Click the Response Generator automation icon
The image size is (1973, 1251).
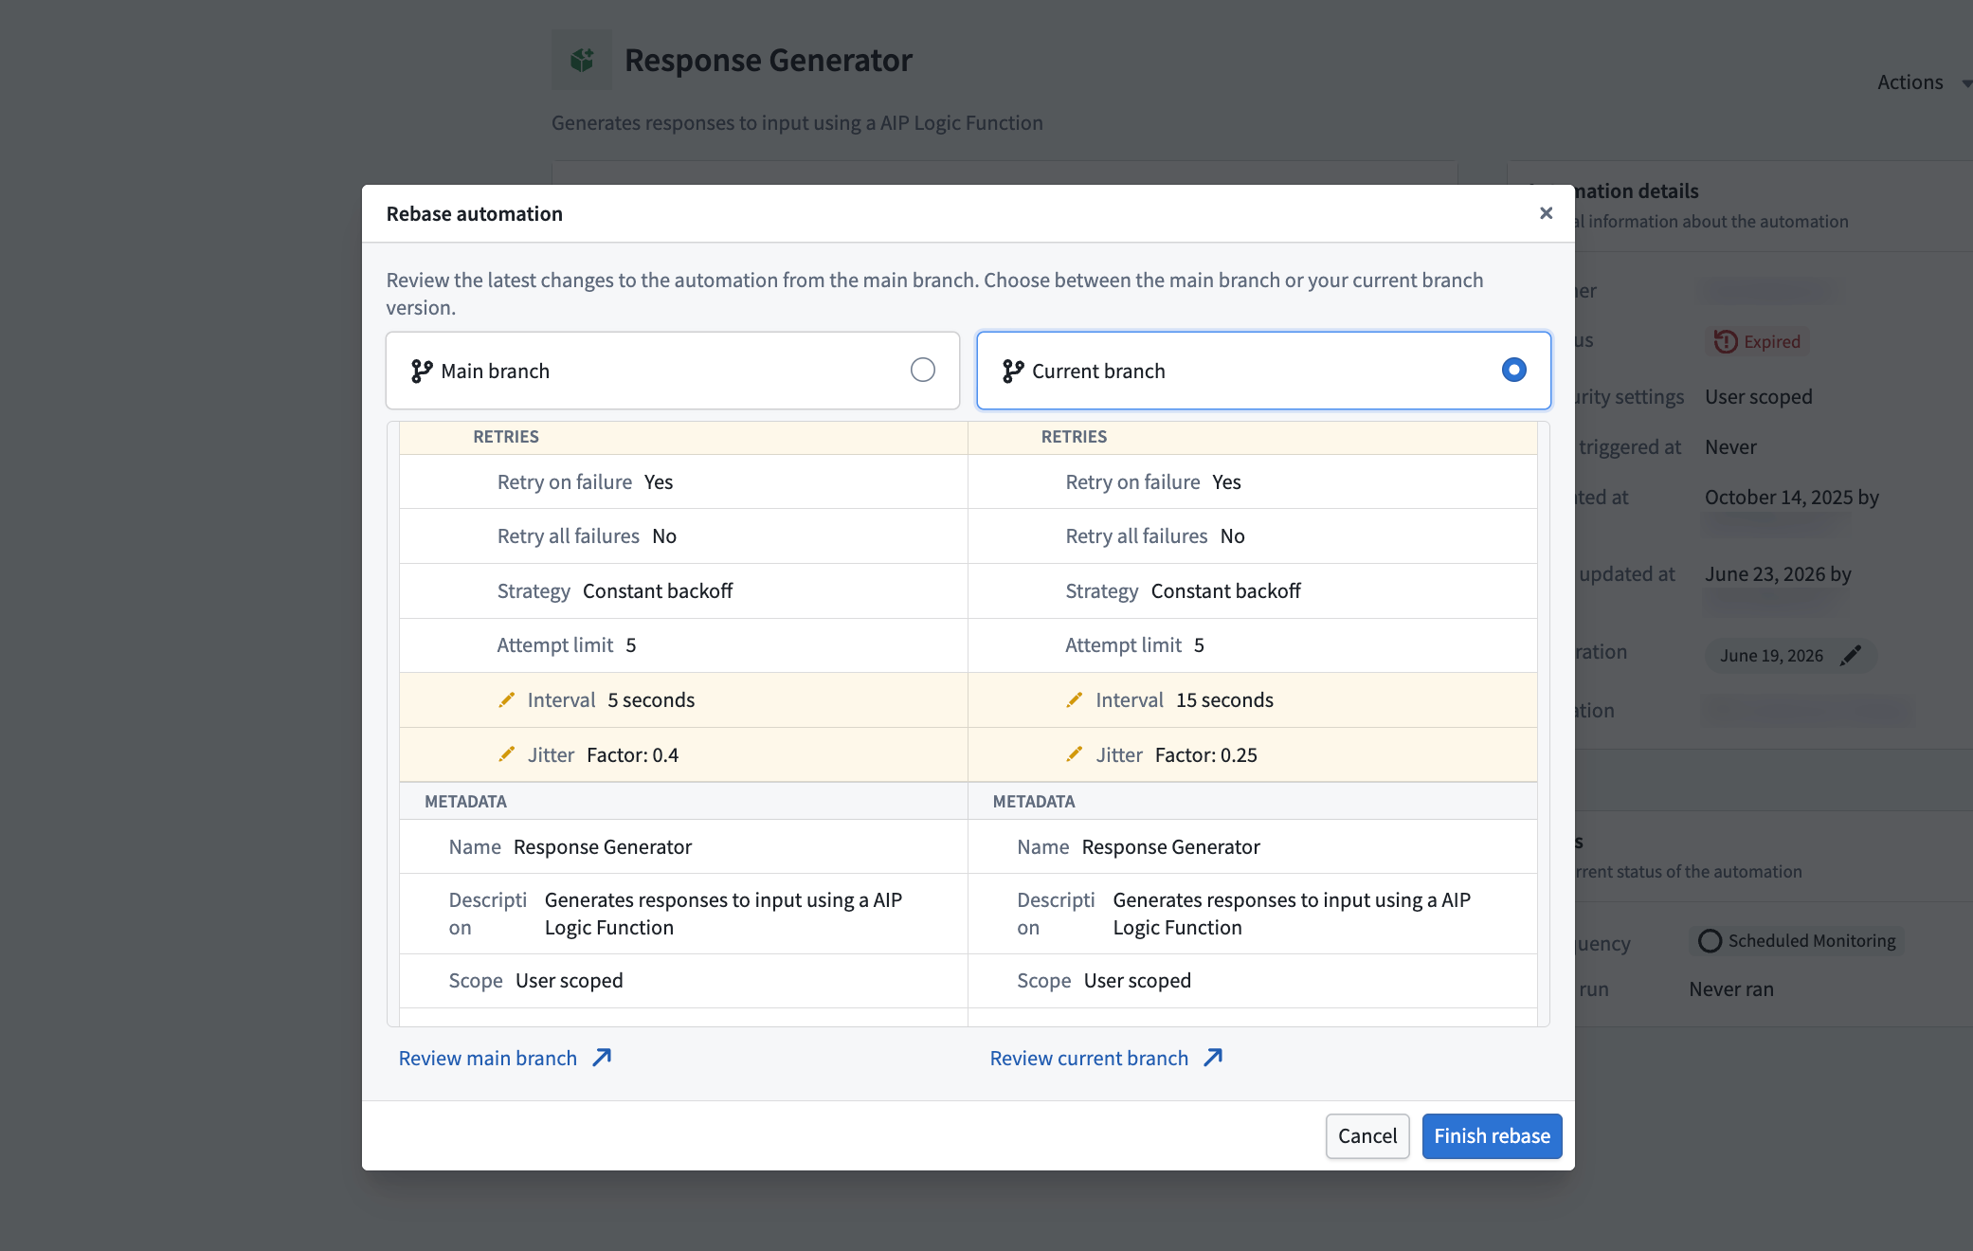point(582,60)
